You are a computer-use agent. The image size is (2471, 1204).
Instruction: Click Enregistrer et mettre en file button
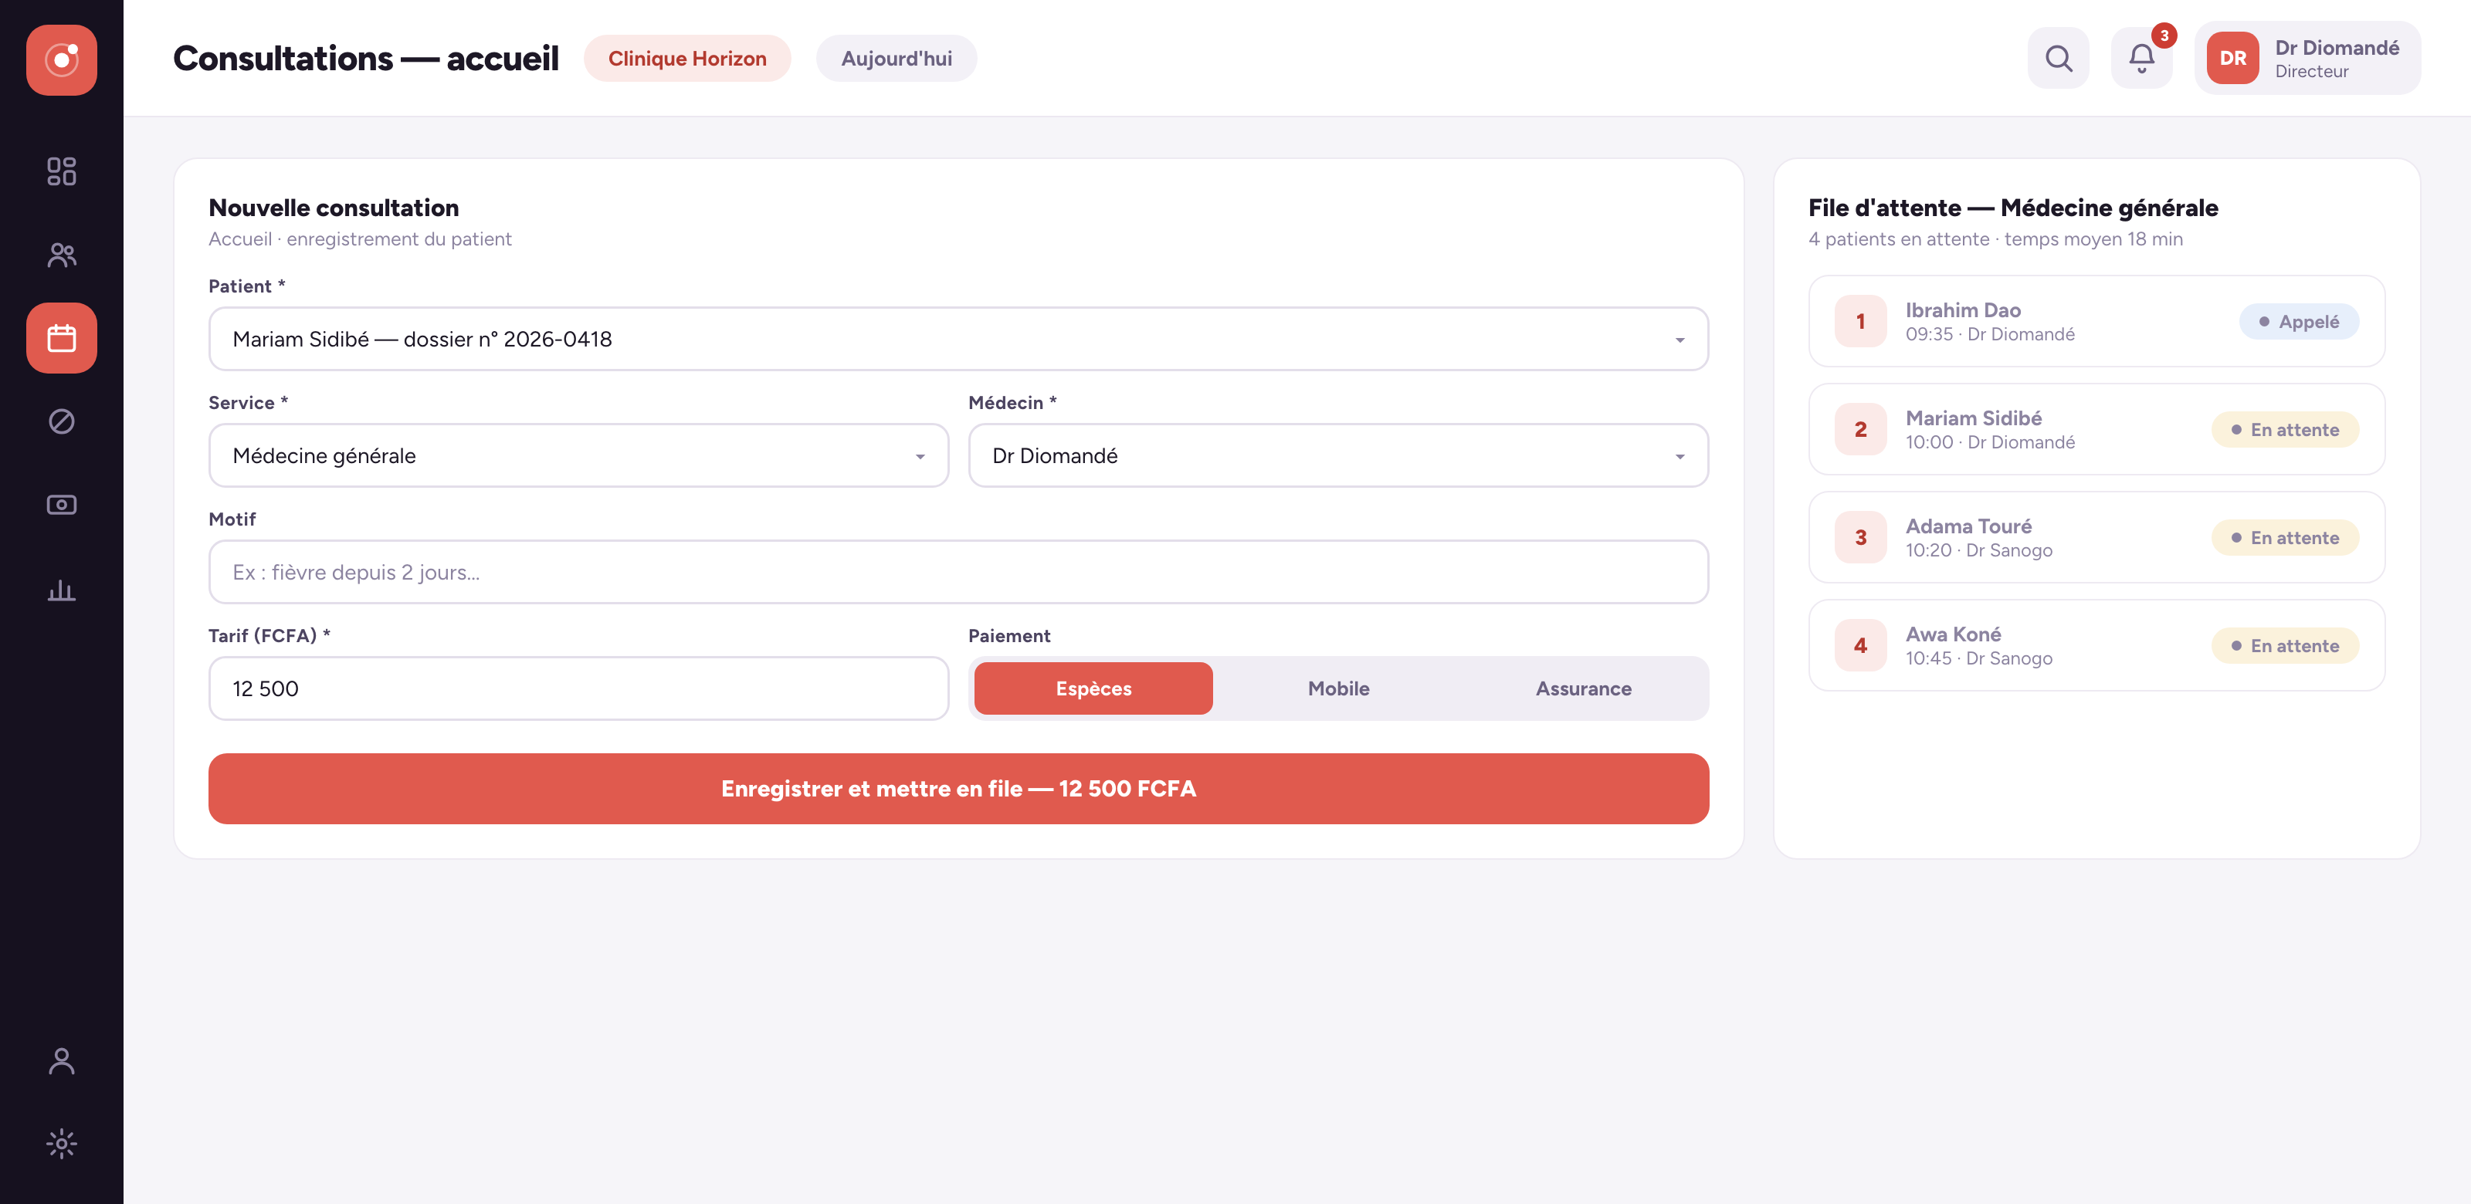point(958,788)
